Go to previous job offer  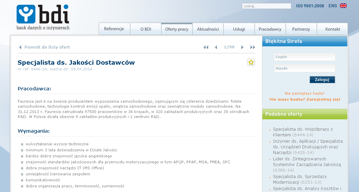(216, 47)
